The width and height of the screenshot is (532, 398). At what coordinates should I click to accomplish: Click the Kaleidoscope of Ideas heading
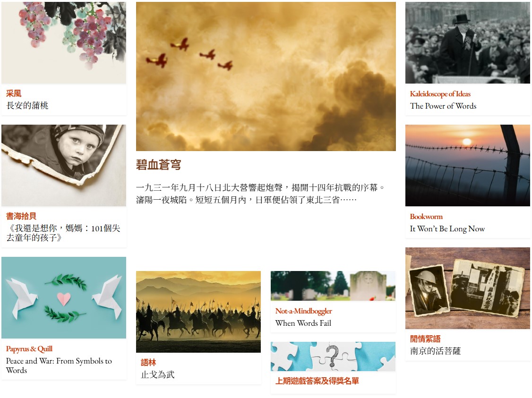coord(440,94)
